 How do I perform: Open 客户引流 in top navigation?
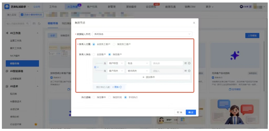[x=92, y=7]
